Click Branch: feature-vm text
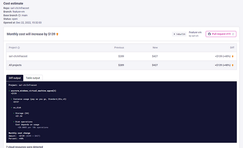This screenshot has height=148, width=243. coord(14,11)
